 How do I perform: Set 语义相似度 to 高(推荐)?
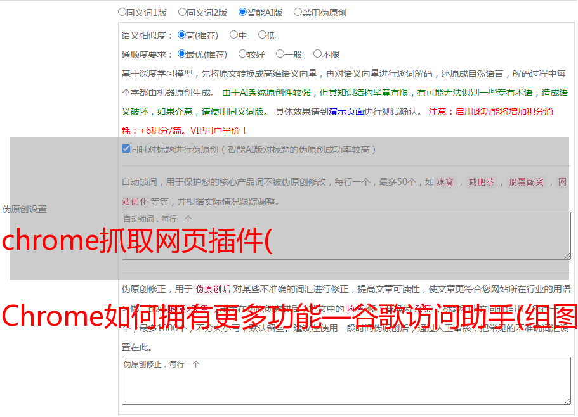[x=181, y=35]
